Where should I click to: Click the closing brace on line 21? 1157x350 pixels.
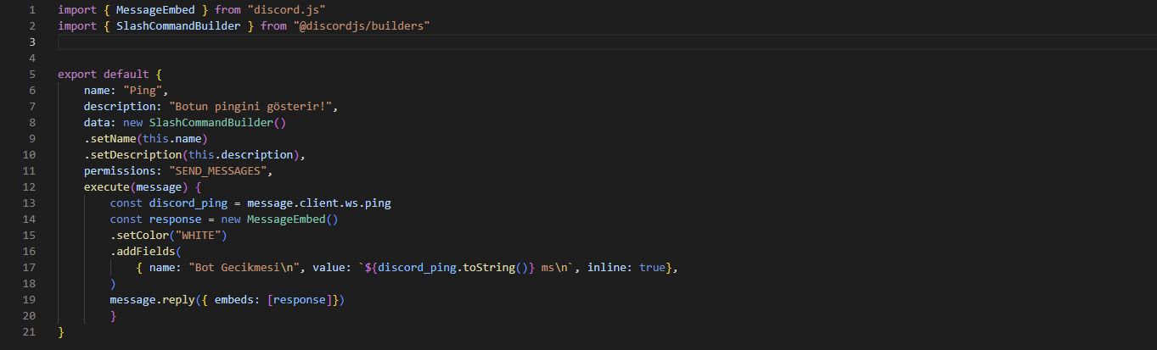coord(61,332)
